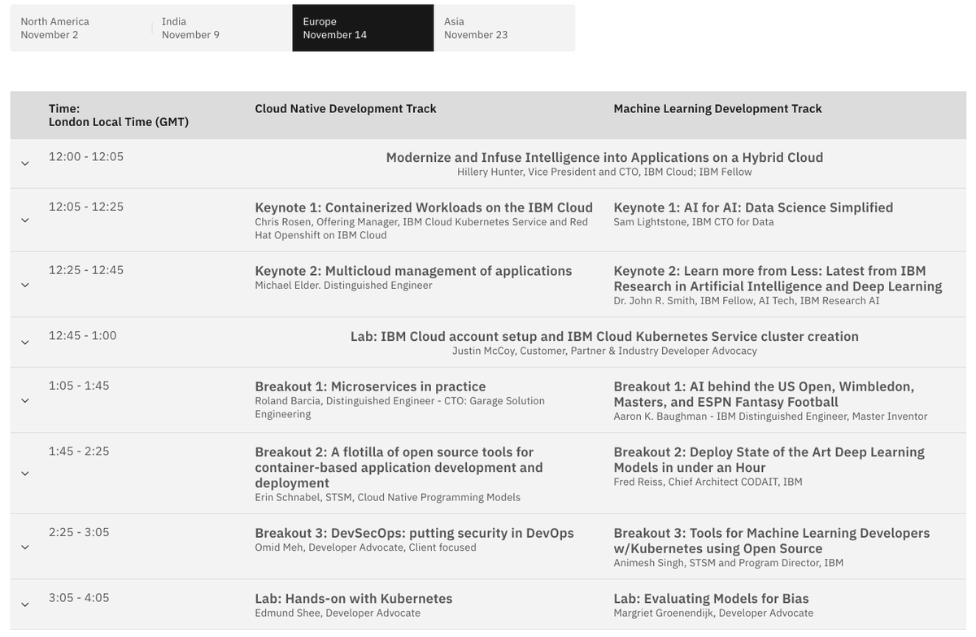Select Keynote 2: Multicloud management of applications
Screen dimensions: 976x637
pyautogui.click(x=413, y=268)
